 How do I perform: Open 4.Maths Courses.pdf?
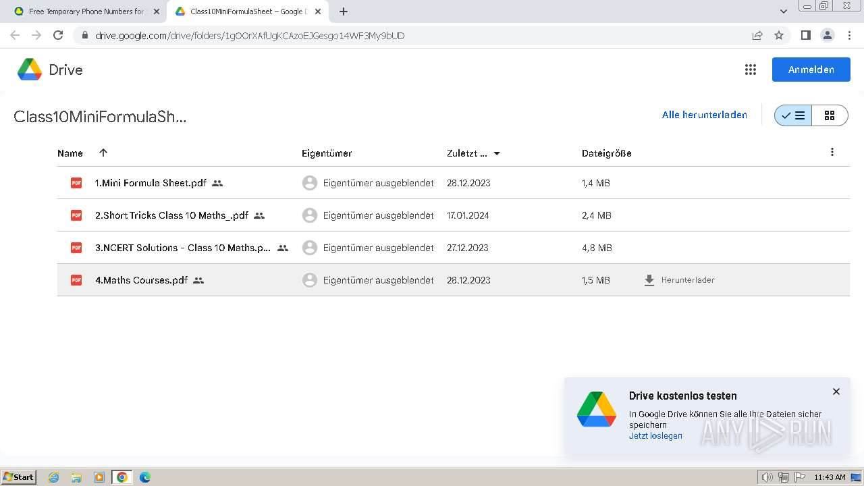coord(141,280)
